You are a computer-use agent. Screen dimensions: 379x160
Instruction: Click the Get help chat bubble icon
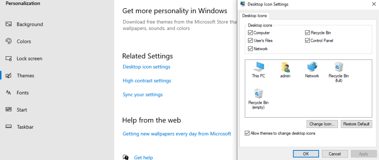[126, 157]
